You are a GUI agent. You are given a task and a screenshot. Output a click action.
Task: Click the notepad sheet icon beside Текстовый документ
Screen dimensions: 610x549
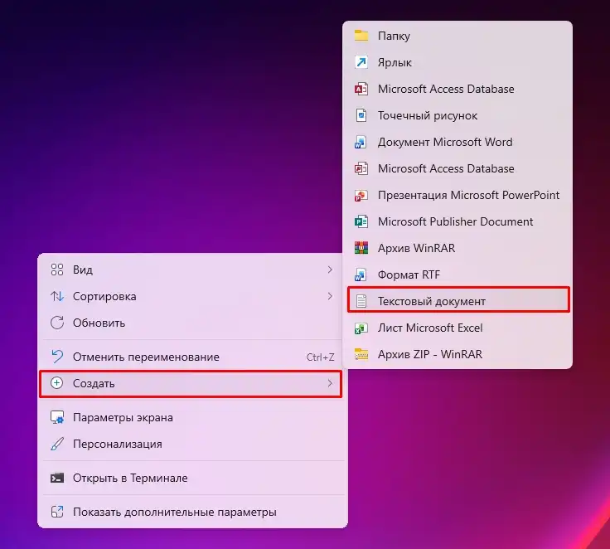[x=361, y=301]
